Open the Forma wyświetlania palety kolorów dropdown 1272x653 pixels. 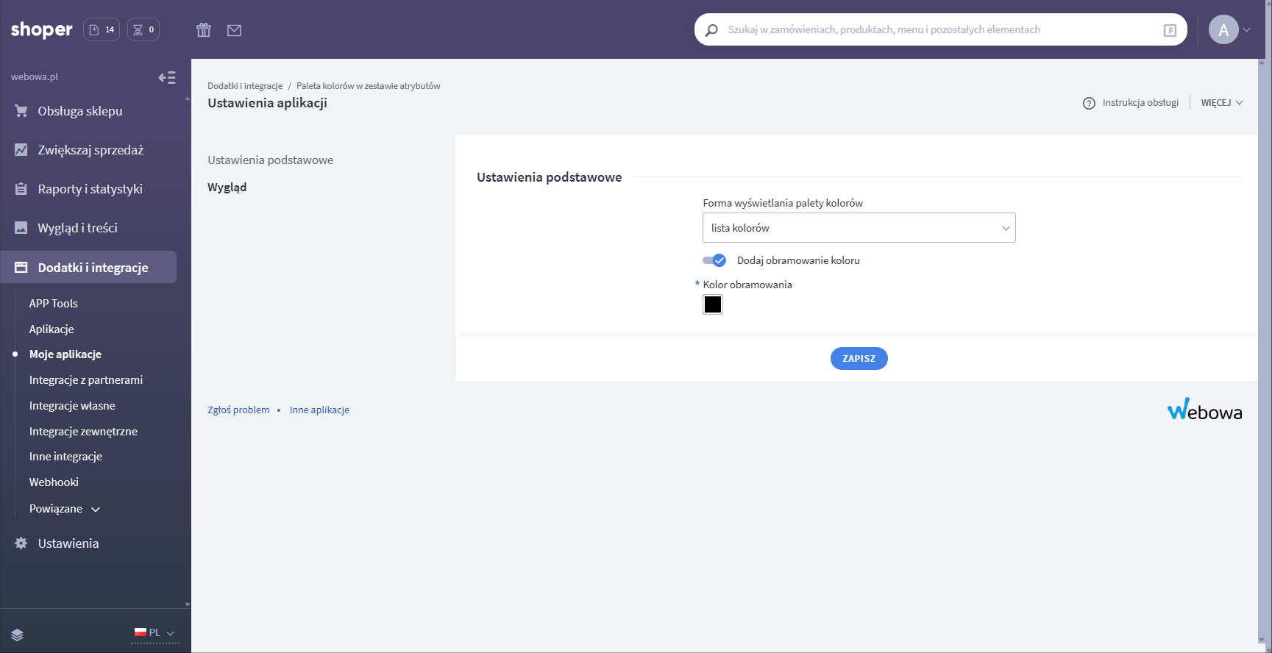tap(859, 228)
